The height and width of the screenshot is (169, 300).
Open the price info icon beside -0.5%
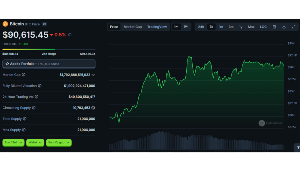pyautogui.click(x=70, y=35)
